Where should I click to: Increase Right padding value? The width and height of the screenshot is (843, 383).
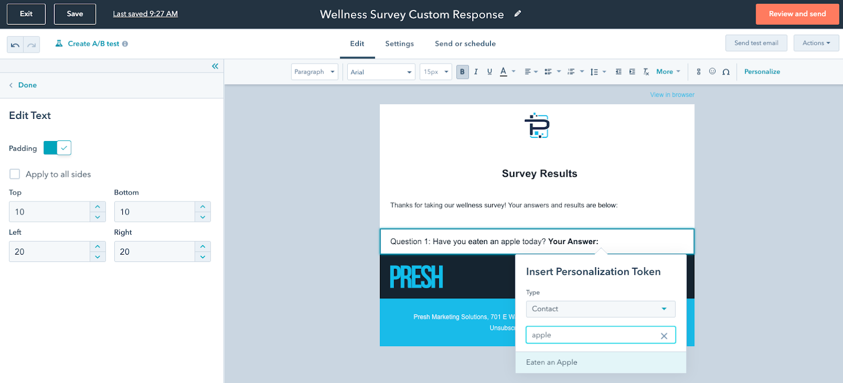point(203,246)
